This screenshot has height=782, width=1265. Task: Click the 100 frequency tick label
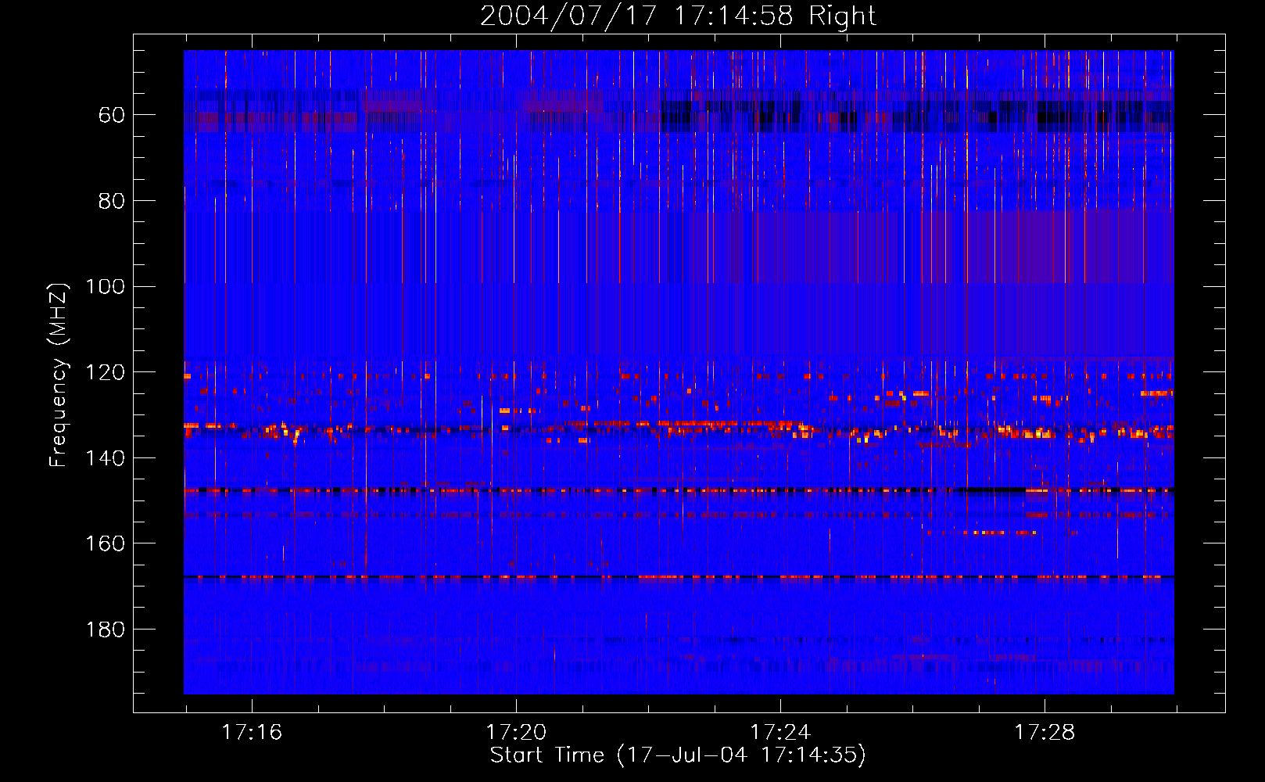106,286
